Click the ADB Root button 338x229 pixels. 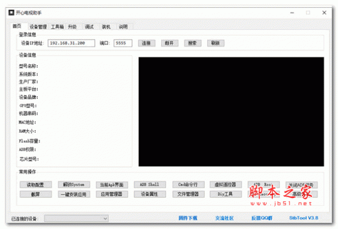(x=264, y=185)
